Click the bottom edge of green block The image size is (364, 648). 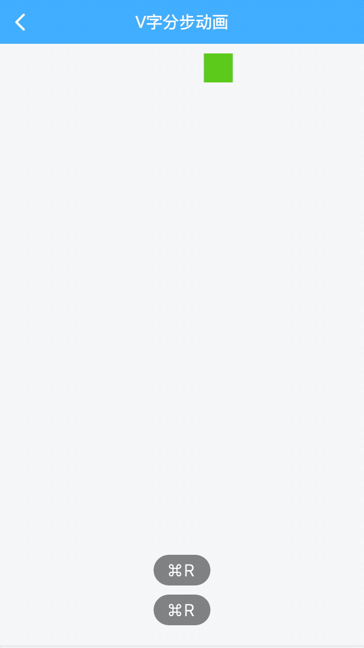click(218, 82)
